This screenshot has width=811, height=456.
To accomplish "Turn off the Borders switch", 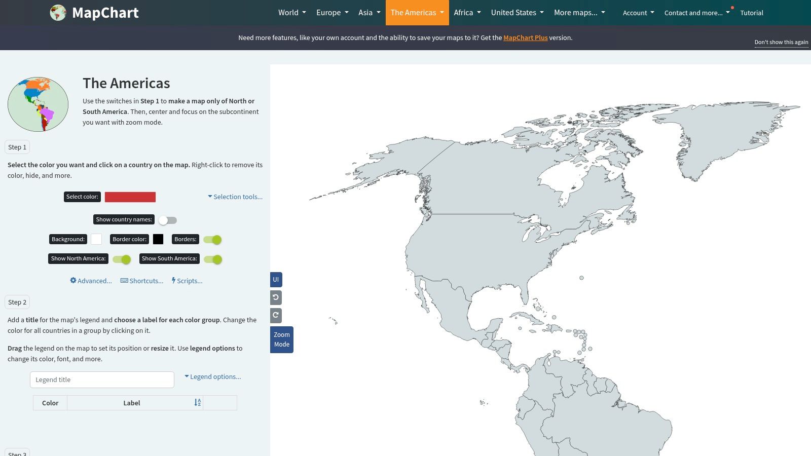I will 212,240.
